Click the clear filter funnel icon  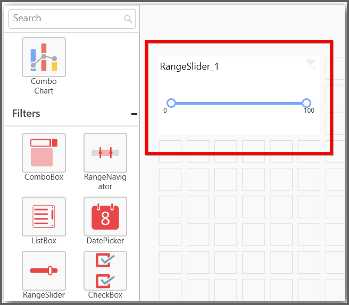click(x=311, y=65)
